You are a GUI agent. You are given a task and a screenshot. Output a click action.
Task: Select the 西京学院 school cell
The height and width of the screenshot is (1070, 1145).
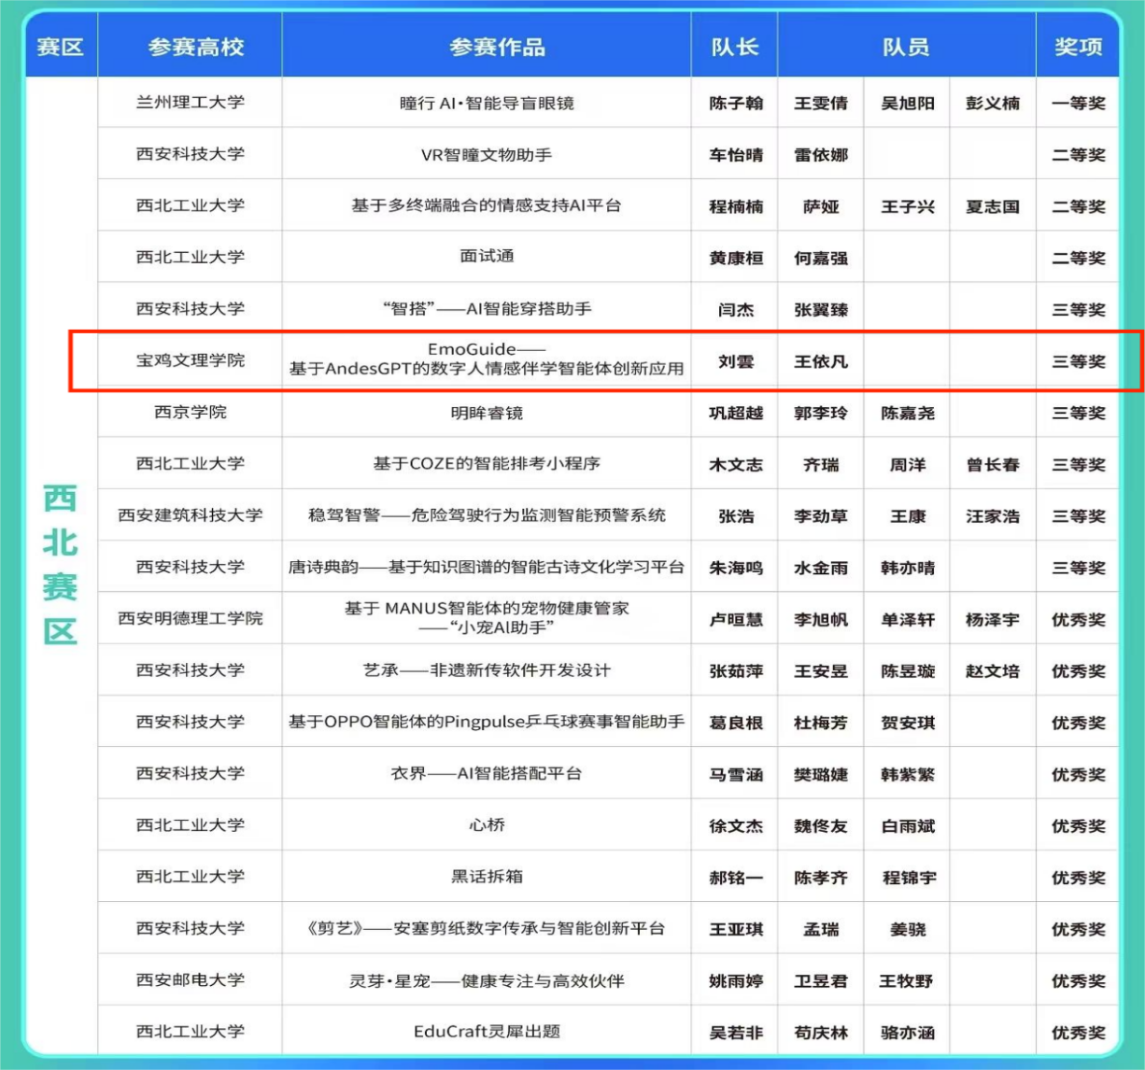coord(190,412)
